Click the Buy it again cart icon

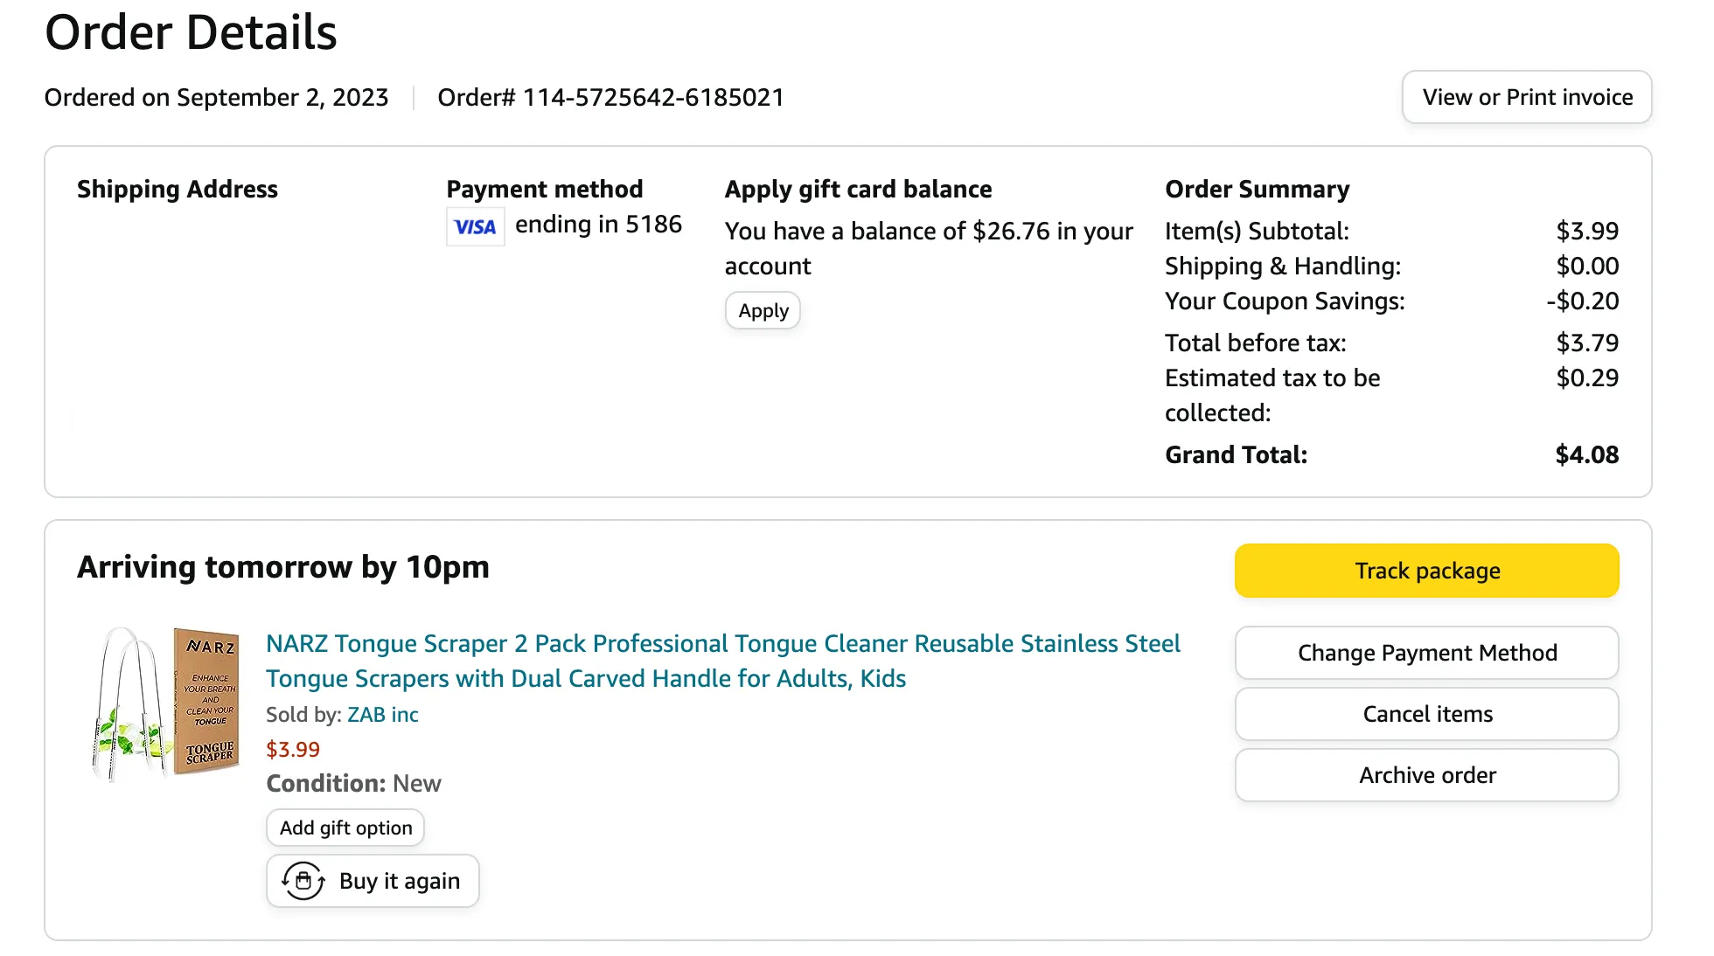[x=303, y=881]
